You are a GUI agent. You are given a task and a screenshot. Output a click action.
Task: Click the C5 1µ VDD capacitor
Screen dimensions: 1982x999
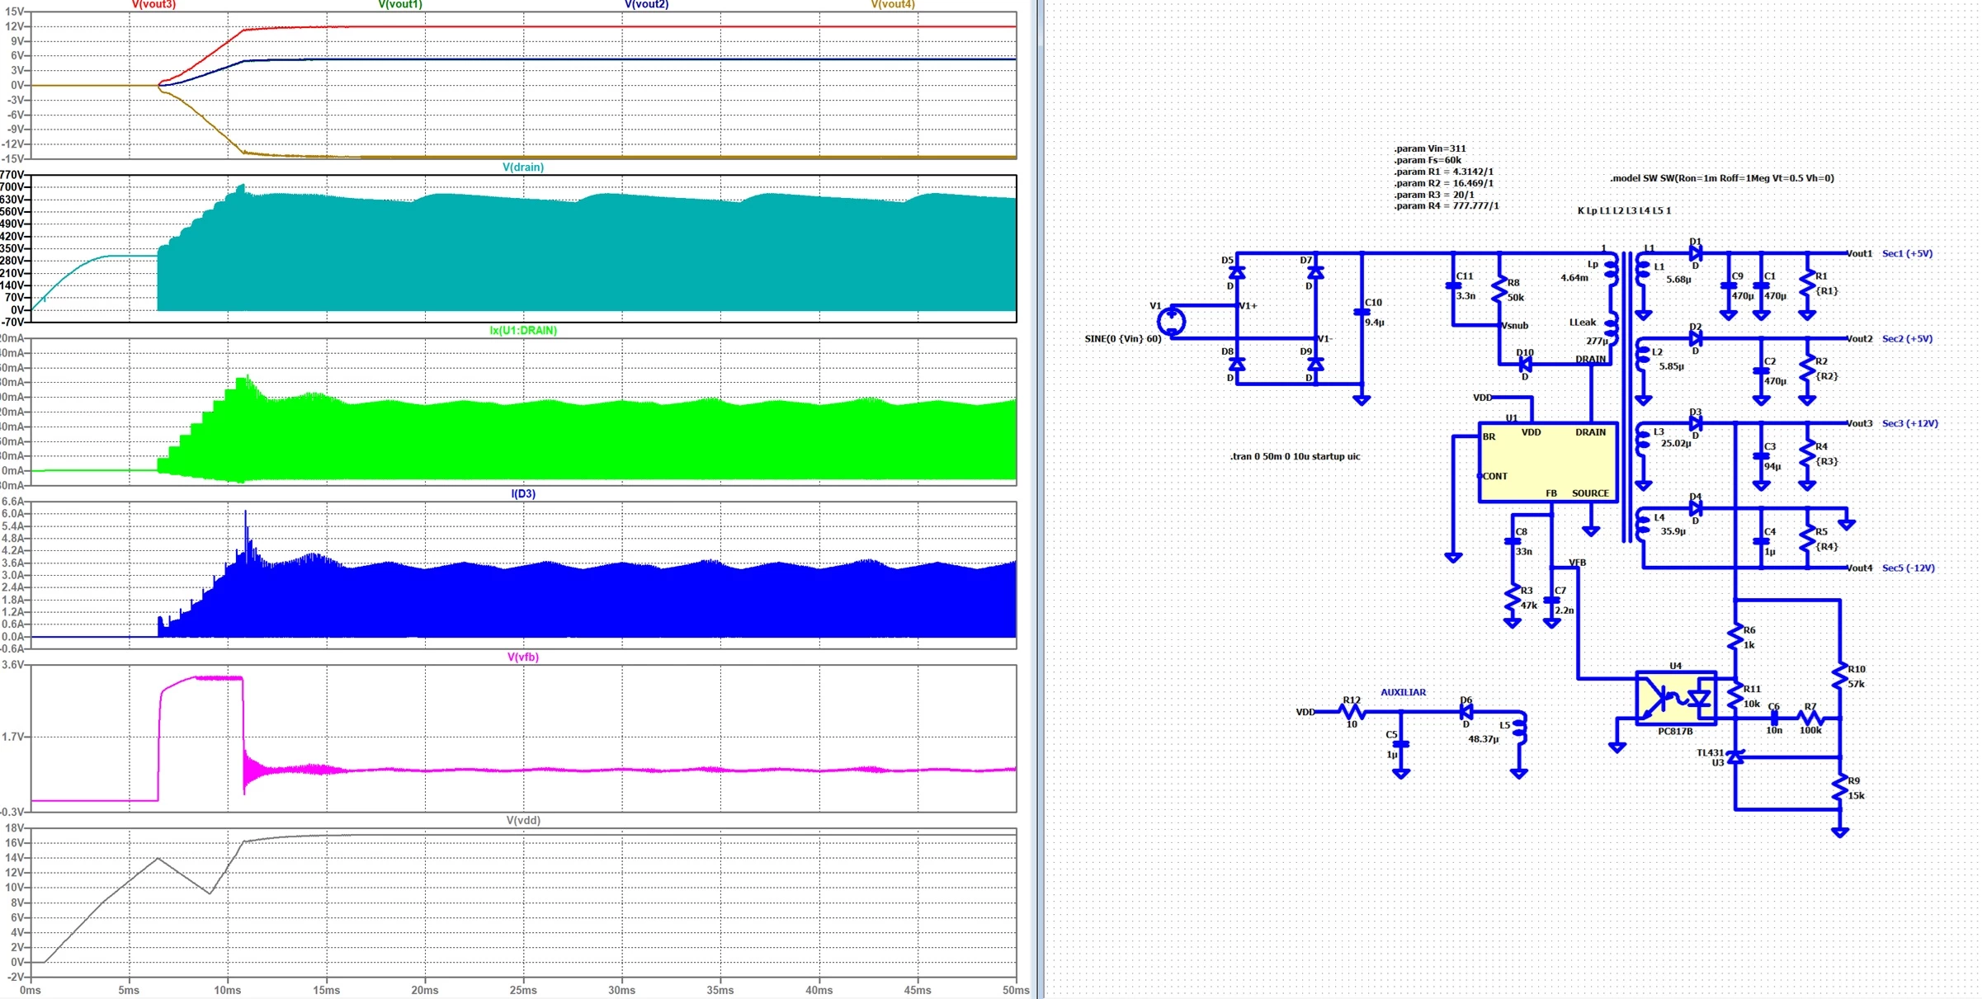[1400, 743]
